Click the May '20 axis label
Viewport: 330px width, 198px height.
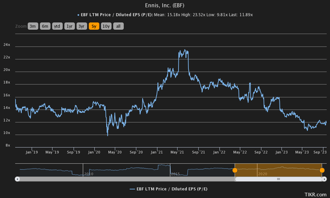[x=115, y=152]
